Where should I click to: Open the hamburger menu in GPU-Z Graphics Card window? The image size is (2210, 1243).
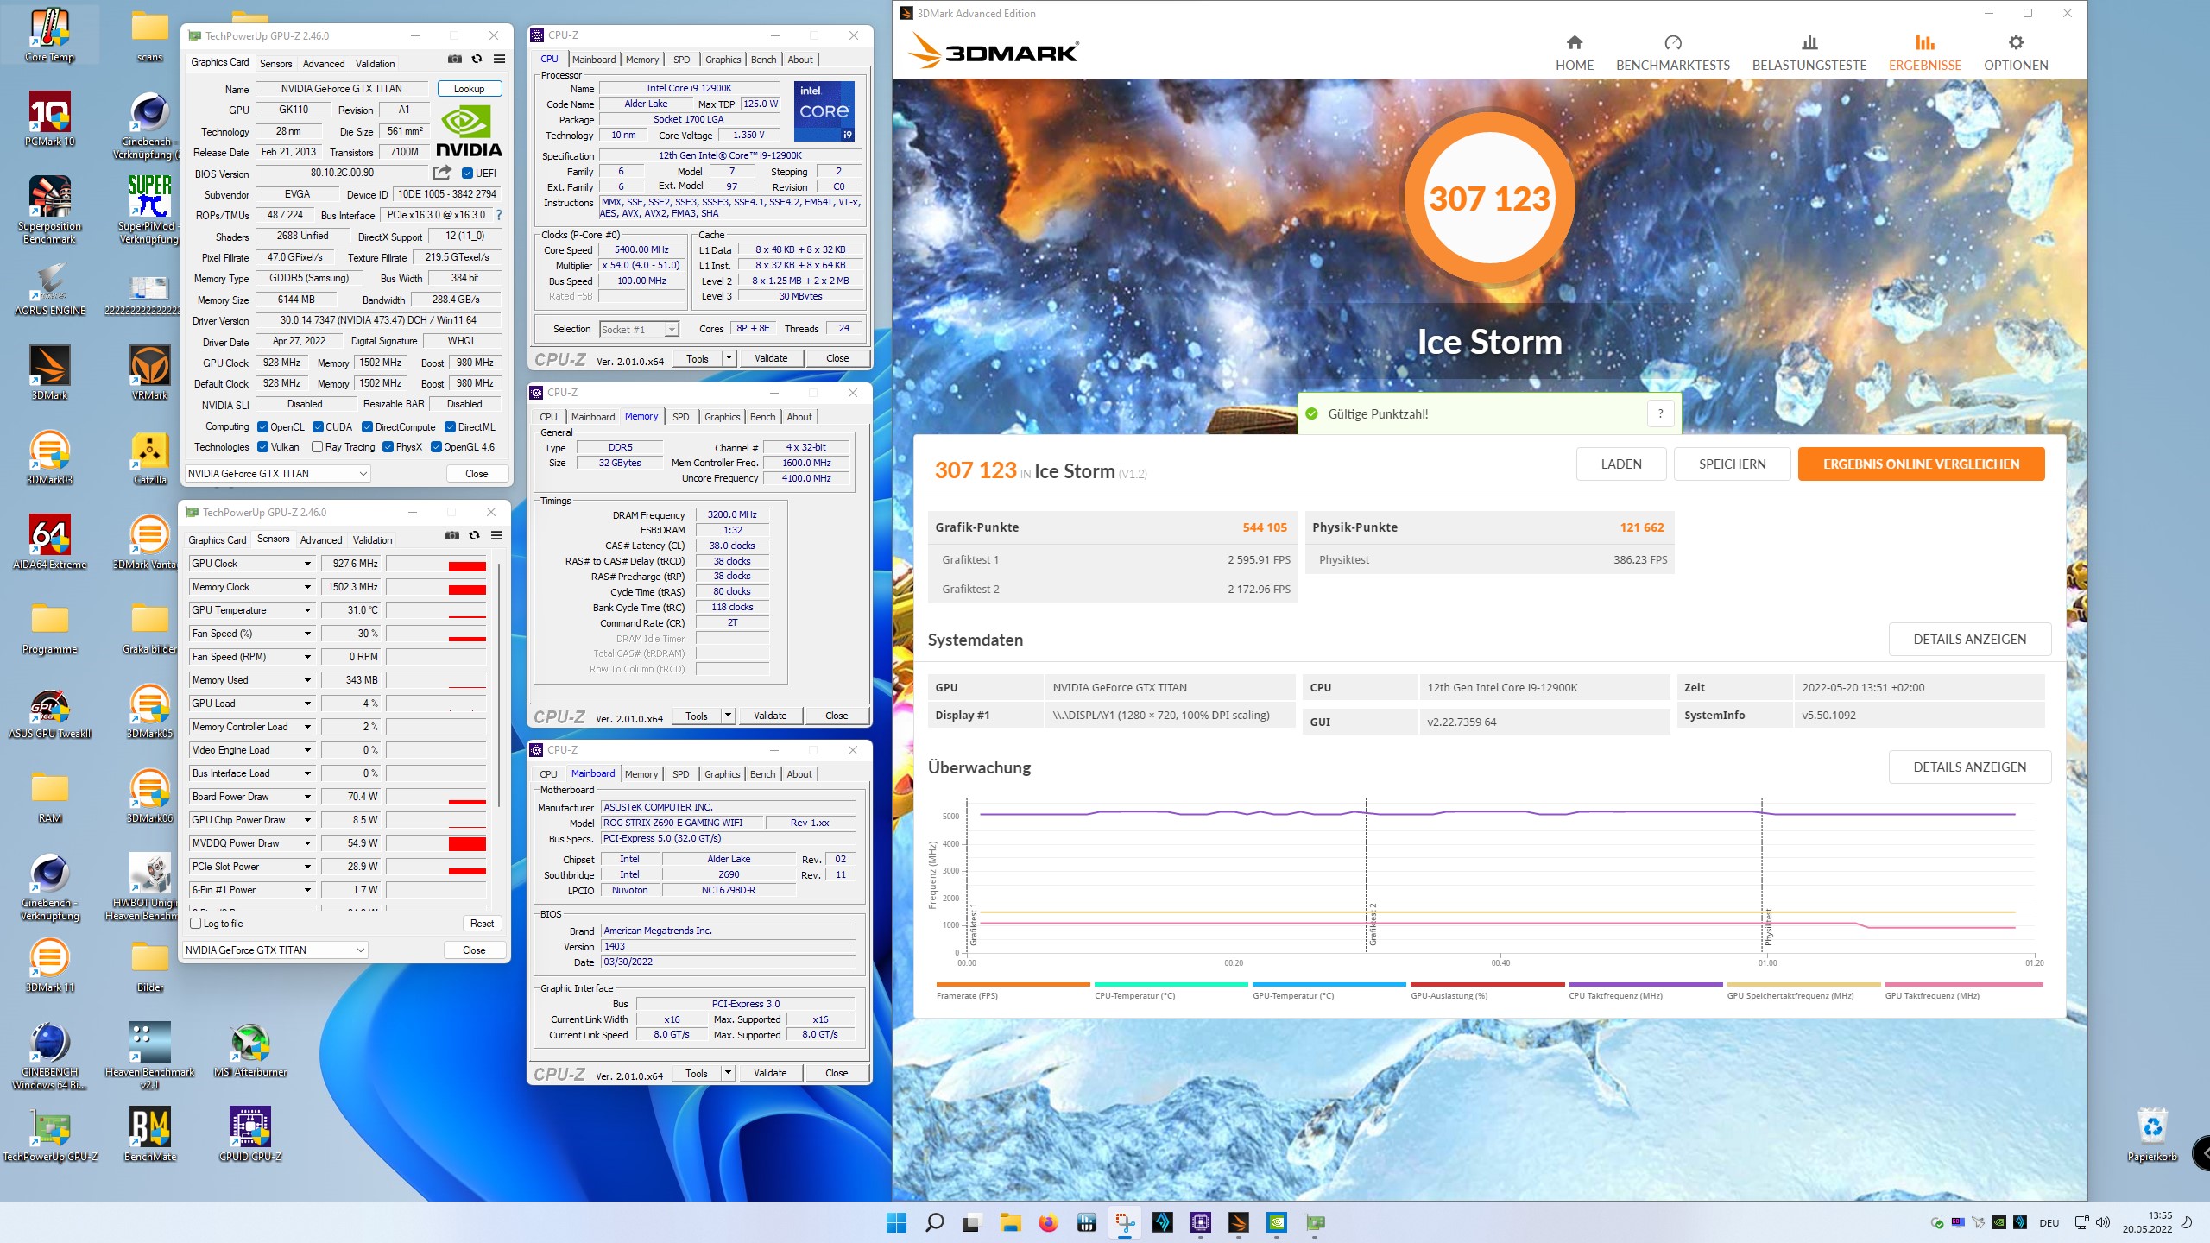499,59
